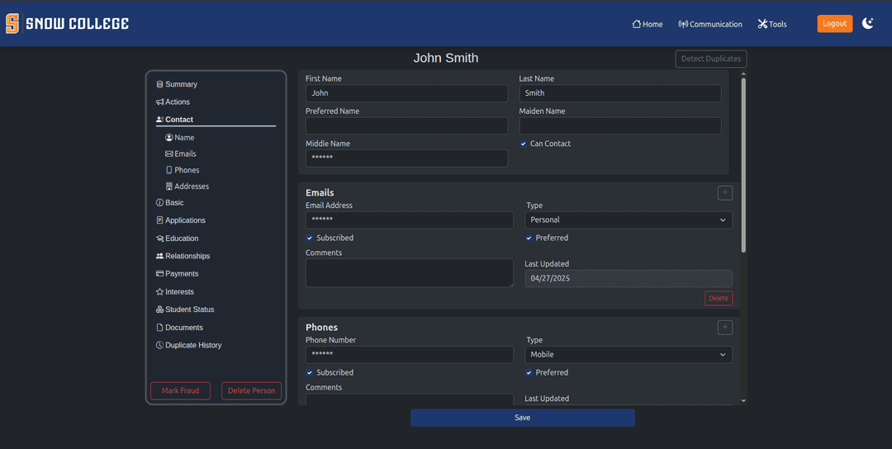This screenshot has width=892, height=449.
Task: Open the Tools menu in the header
Action: click(x=772, y=24)
